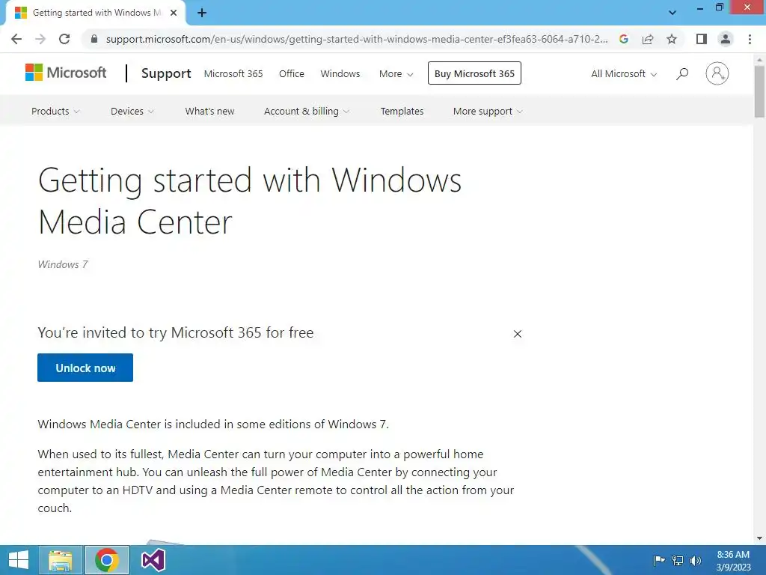This screenshot has height=575, width=766.
Task: Open Chrome profile avatar icon
Action: point(726,39)
